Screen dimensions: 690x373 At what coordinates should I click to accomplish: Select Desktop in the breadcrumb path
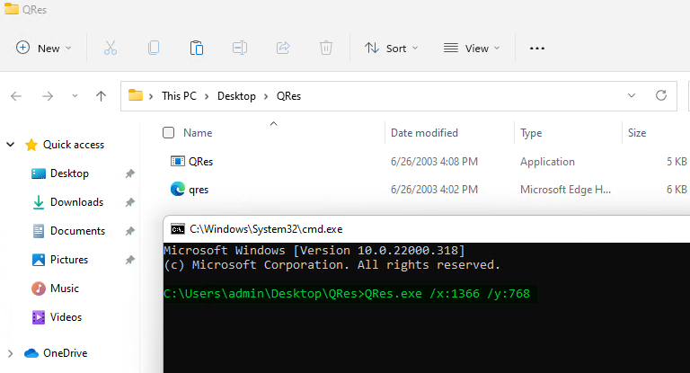click(236, 96)
